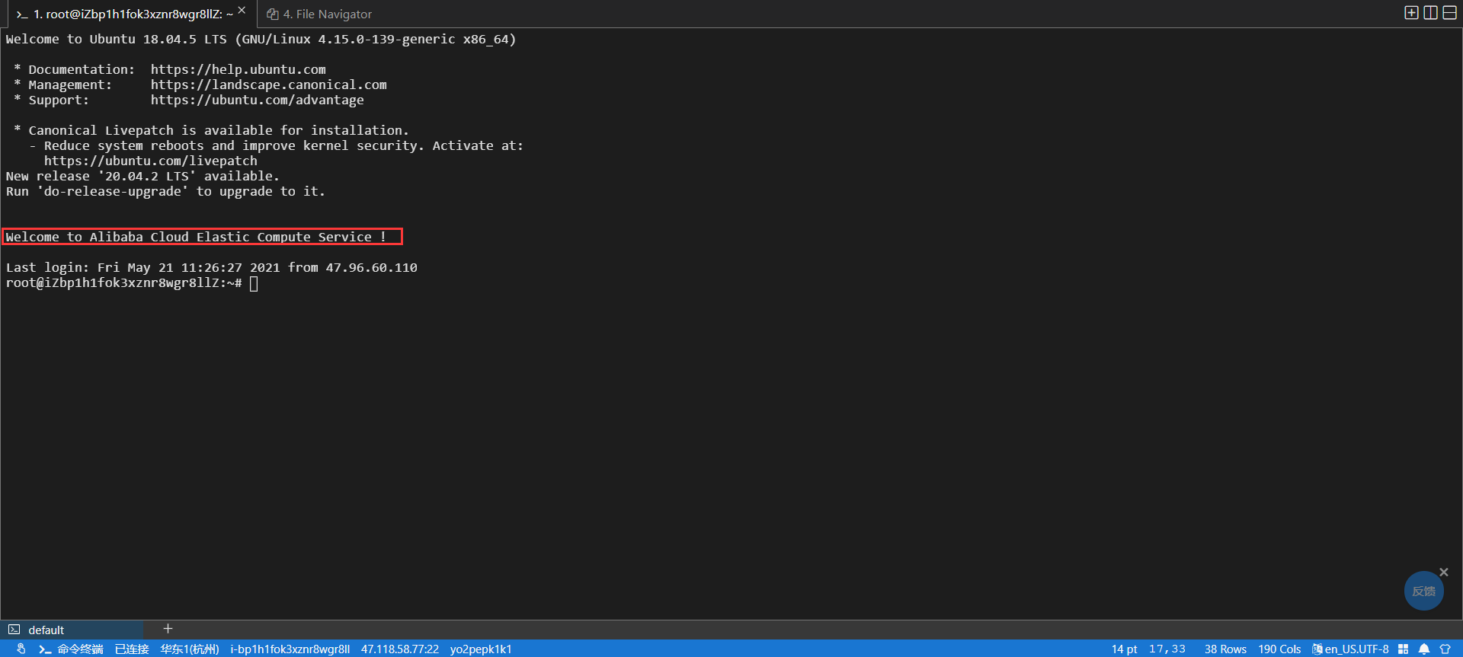Click the File Navigator tab icon
Viewport: 1463px width, 657px height.
pos(272,14)
